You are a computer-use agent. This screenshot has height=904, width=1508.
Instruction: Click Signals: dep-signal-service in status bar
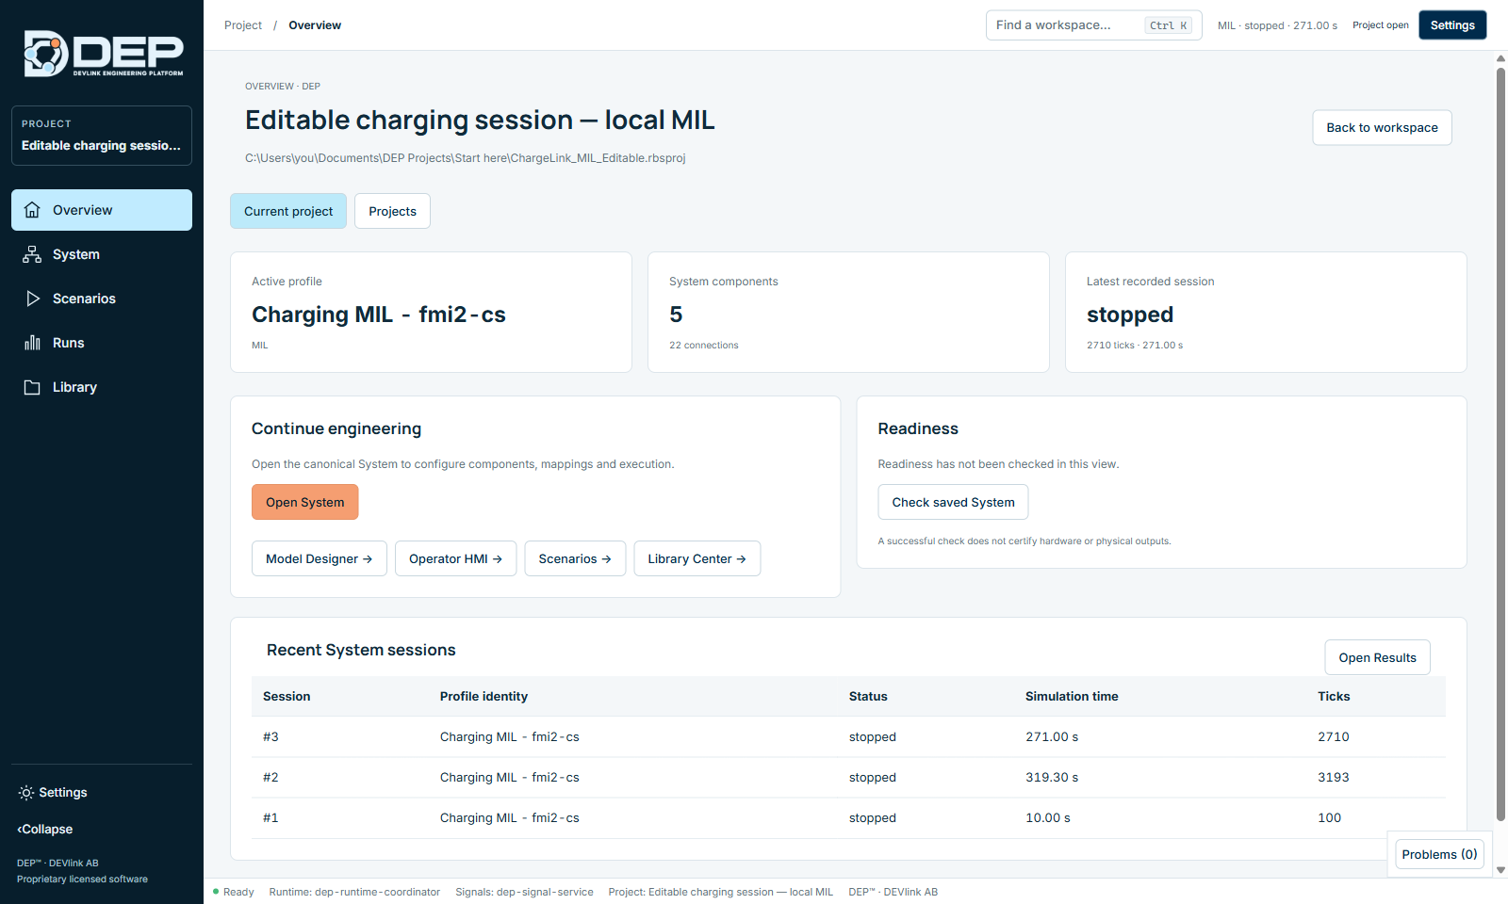click(524, 892)
